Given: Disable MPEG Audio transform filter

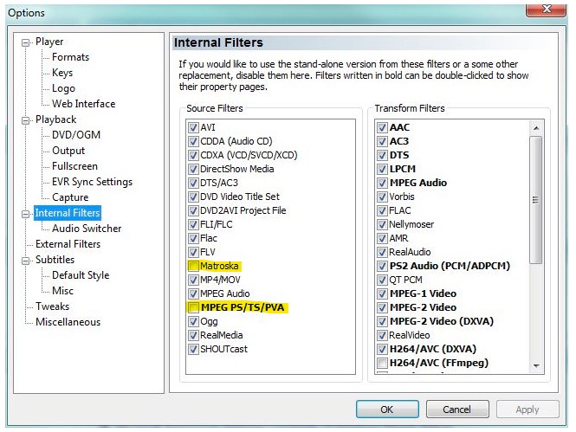Looking at the screenshot, I should 382,183.
